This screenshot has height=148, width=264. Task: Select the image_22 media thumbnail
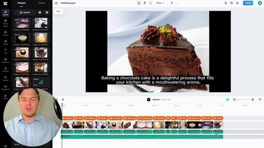point(41,23)
